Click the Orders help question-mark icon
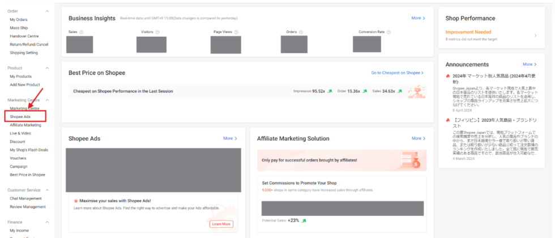This screenshot has height=238, width=555. click(x=301, y=32)
